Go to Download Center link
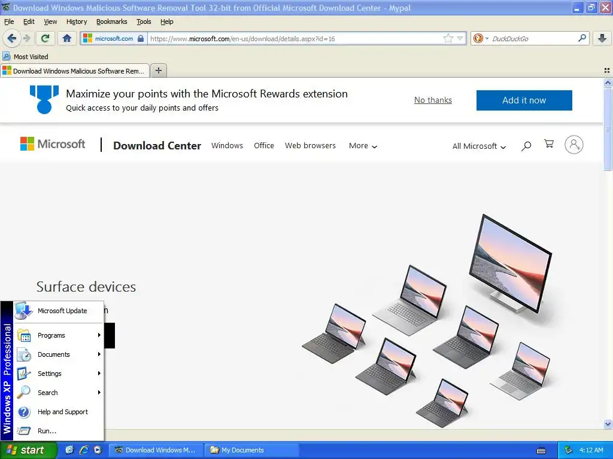The image size is (613, 459). [157, 146]
